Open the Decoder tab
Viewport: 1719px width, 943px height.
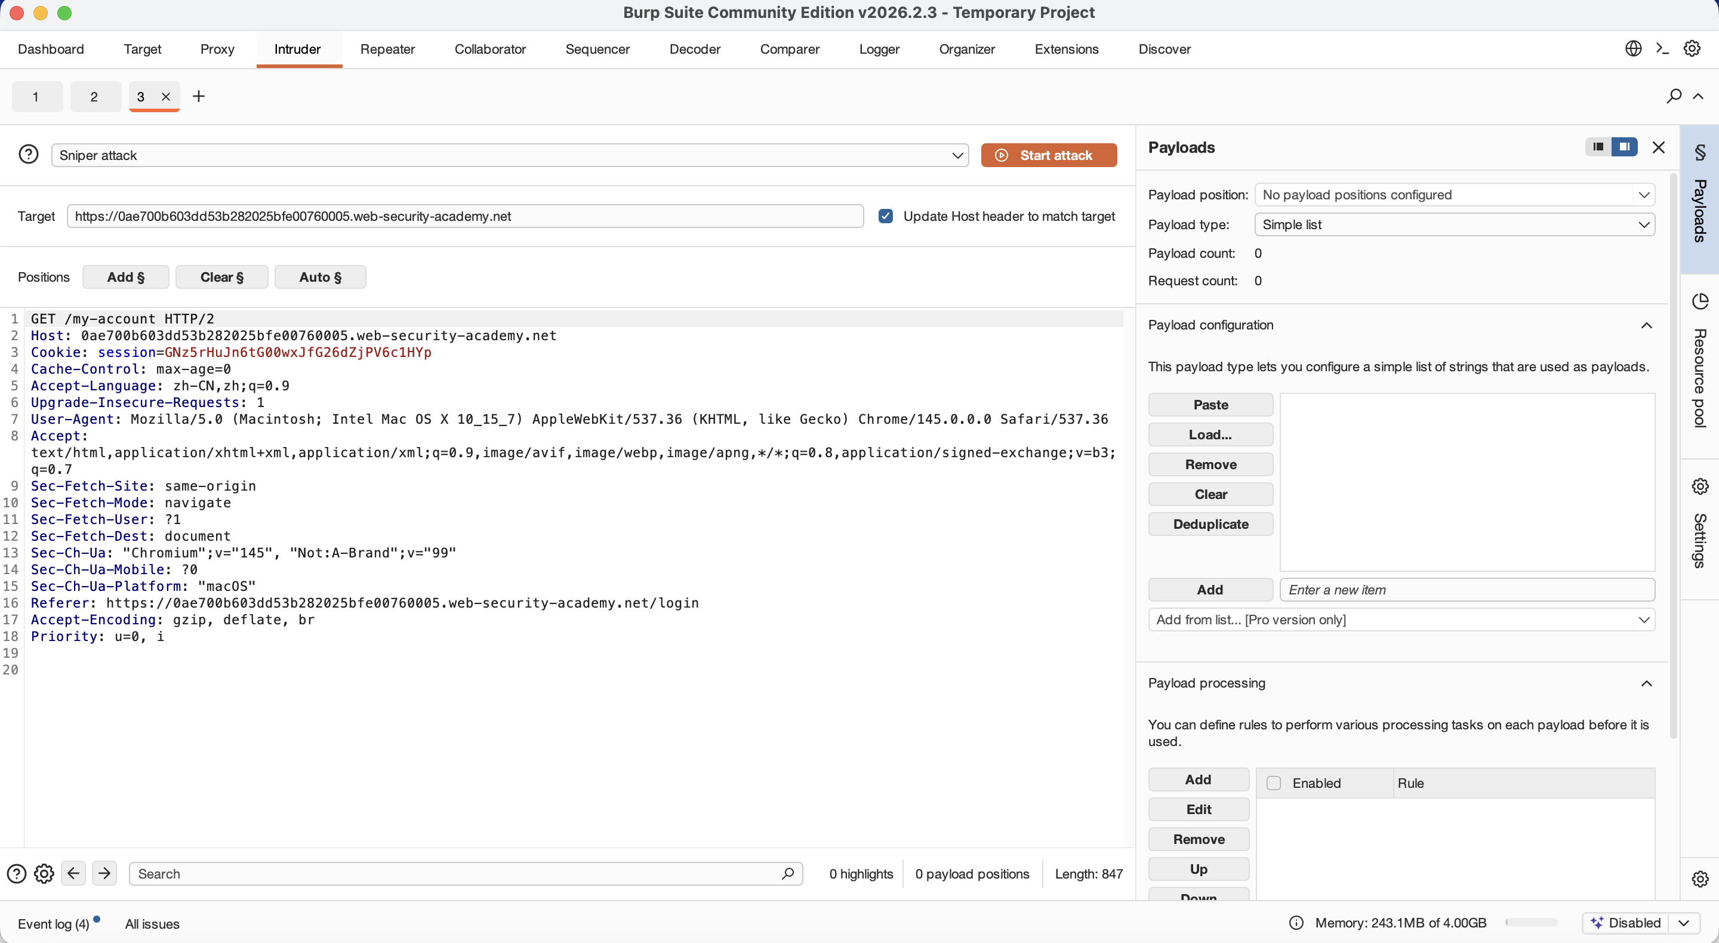pyautogui.click(x=695, y=49)
